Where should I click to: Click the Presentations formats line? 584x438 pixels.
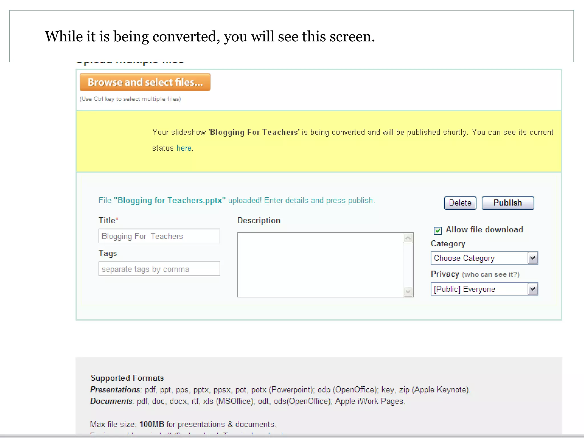coord(280,390)
